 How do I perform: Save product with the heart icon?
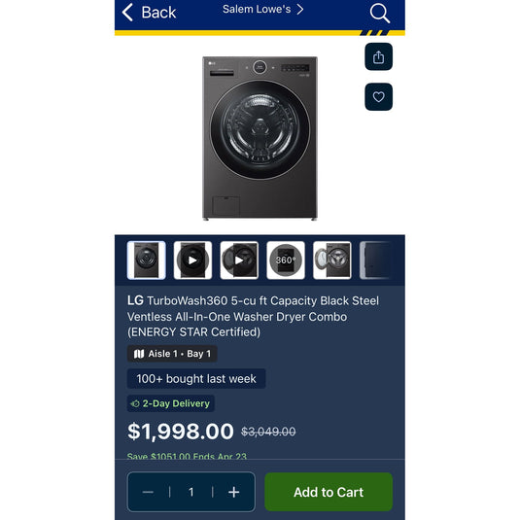point(378,97)
